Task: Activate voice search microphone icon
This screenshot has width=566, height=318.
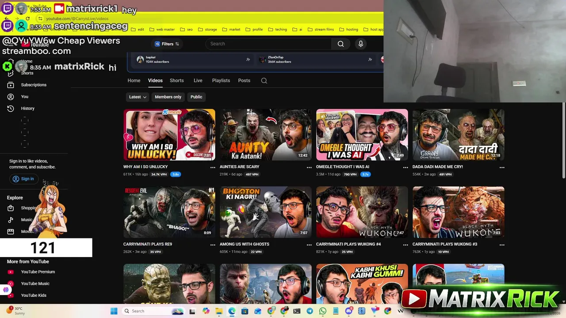Action: (361, 44)
